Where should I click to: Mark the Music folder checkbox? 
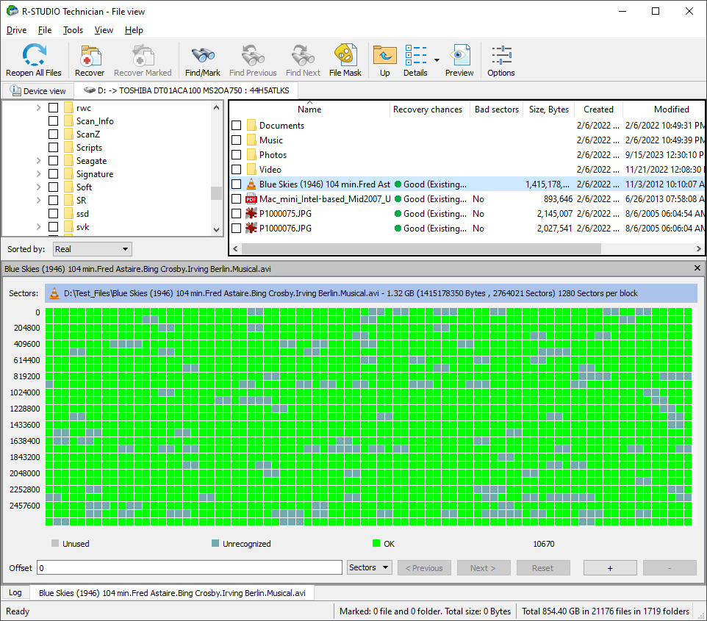click(236, 140)
